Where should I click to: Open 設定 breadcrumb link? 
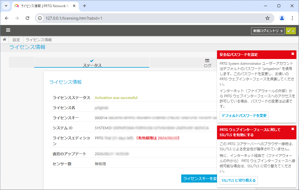point(16,40)
